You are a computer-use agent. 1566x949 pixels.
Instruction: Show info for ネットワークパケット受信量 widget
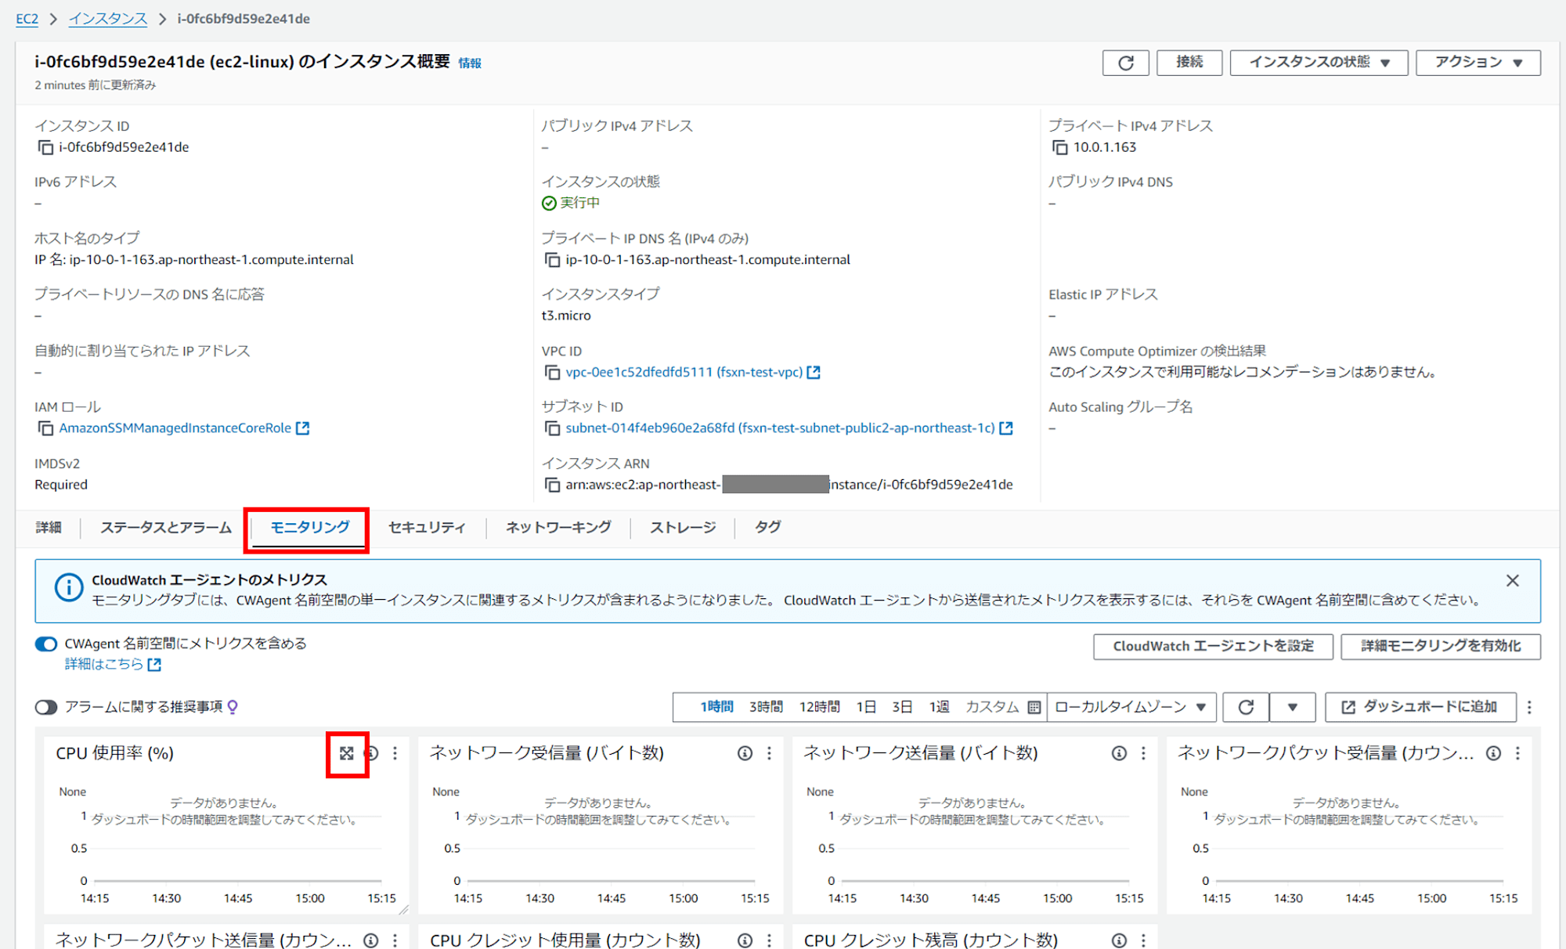(x=1493, y=753)
